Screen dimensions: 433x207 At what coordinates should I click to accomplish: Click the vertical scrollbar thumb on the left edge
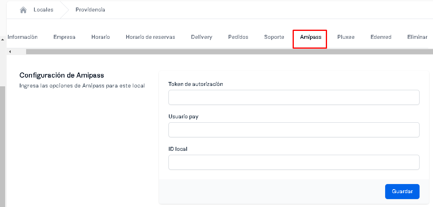(x=2, y=146)
